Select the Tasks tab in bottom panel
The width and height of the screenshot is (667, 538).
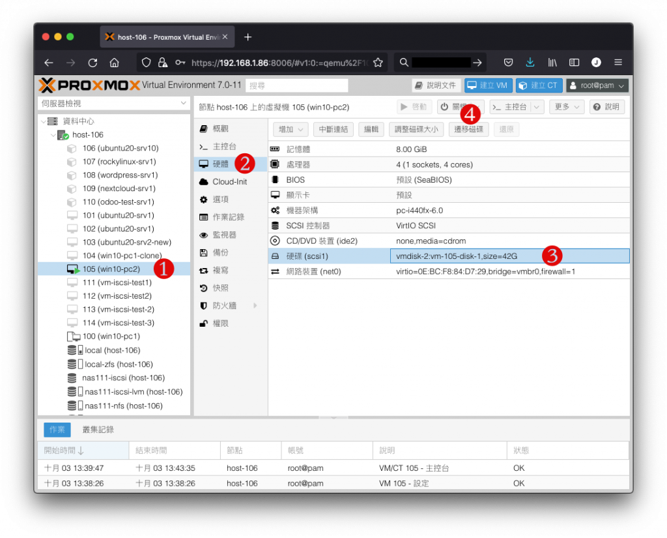click(57, 430)
